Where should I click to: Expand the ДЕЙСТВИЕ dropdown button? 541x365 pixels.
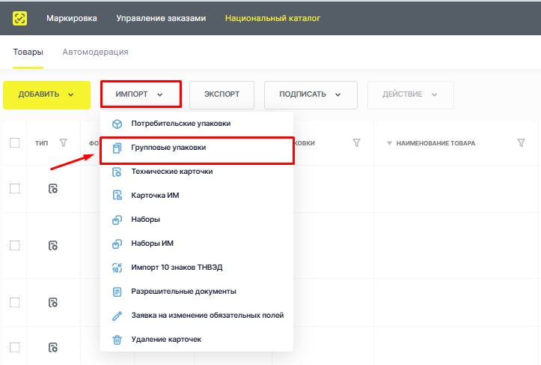(411, 94)
